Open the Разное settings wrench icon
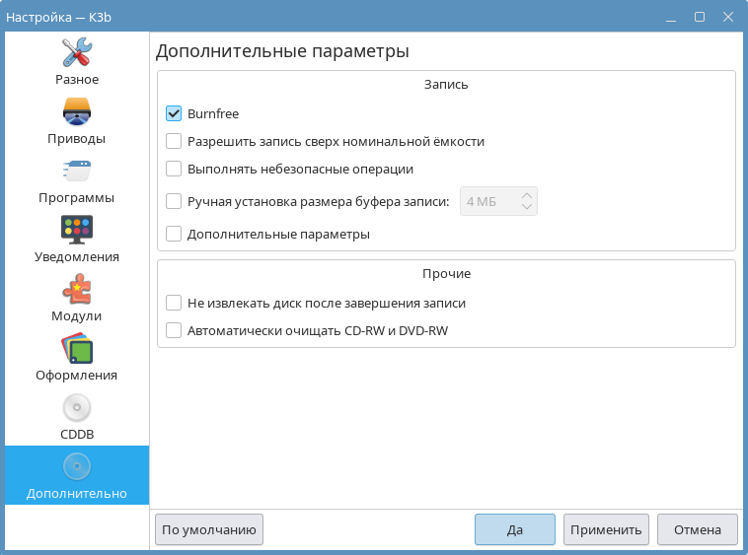Image resolution: width=748 pixels, height=555 pixels. point(76,52)
